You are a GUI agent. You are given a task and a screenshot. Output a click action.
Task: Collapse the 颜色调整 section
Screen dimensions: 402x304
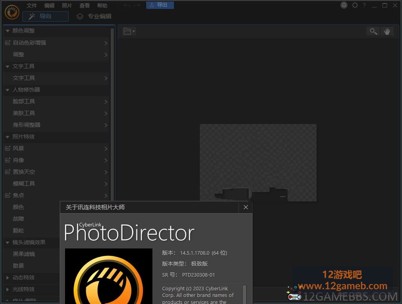pos(7,31)
